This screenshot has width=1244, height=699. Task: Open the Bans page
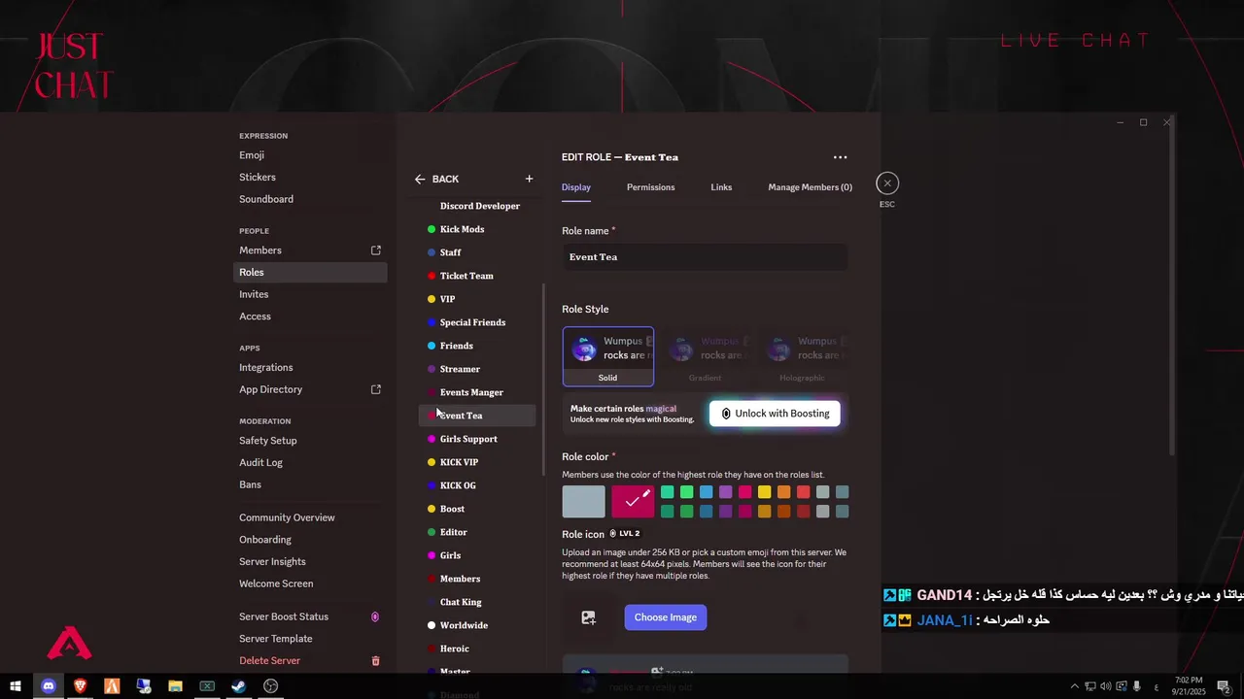tap(310, 484)
